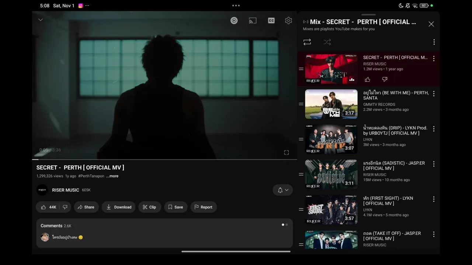Toggle closed captions on the video
Screen dimensions: 472x265
pos(271,21)
